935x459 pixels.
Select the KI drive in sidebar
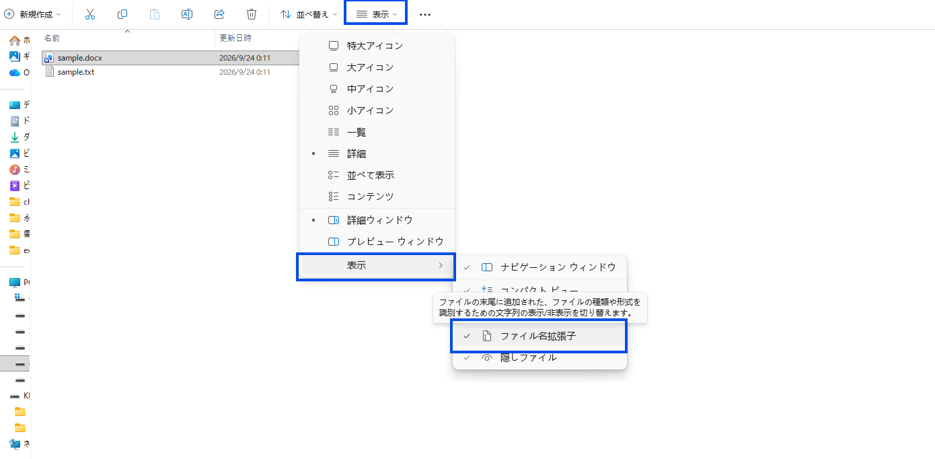[x=19, y=396]
